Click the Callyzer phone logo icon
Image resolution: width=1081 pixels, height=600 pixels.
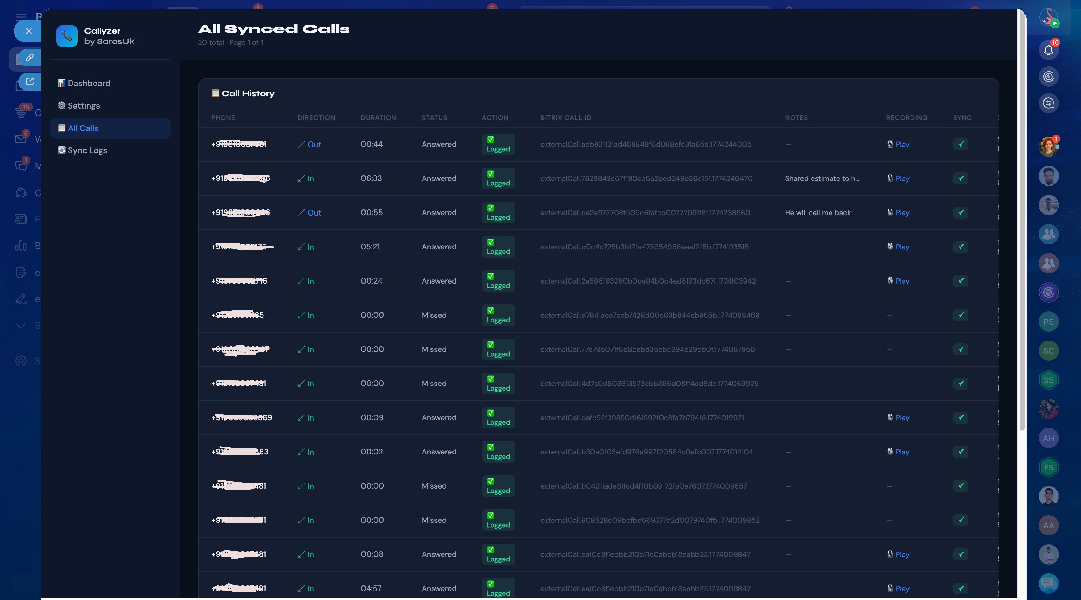67,36
